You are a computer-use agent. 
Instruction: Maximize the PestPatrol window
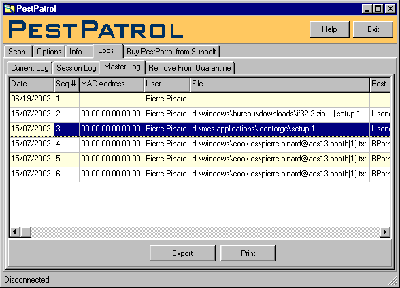378,9
